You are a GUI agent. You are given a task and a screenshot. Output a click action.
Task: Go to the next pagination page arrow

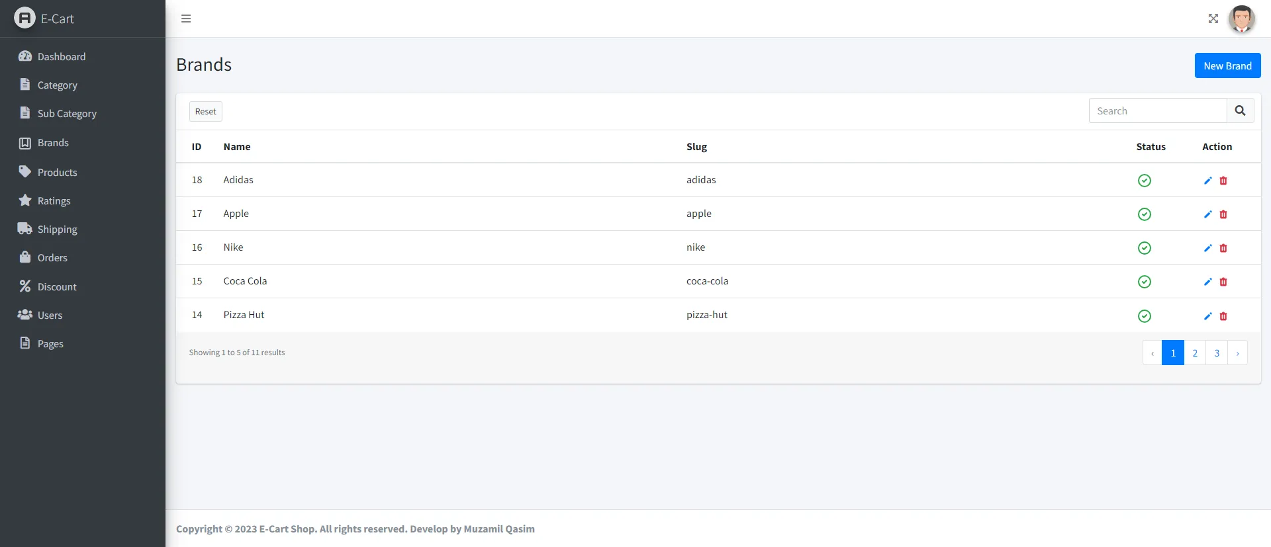pyautogui.click(x=1237, y=353)
